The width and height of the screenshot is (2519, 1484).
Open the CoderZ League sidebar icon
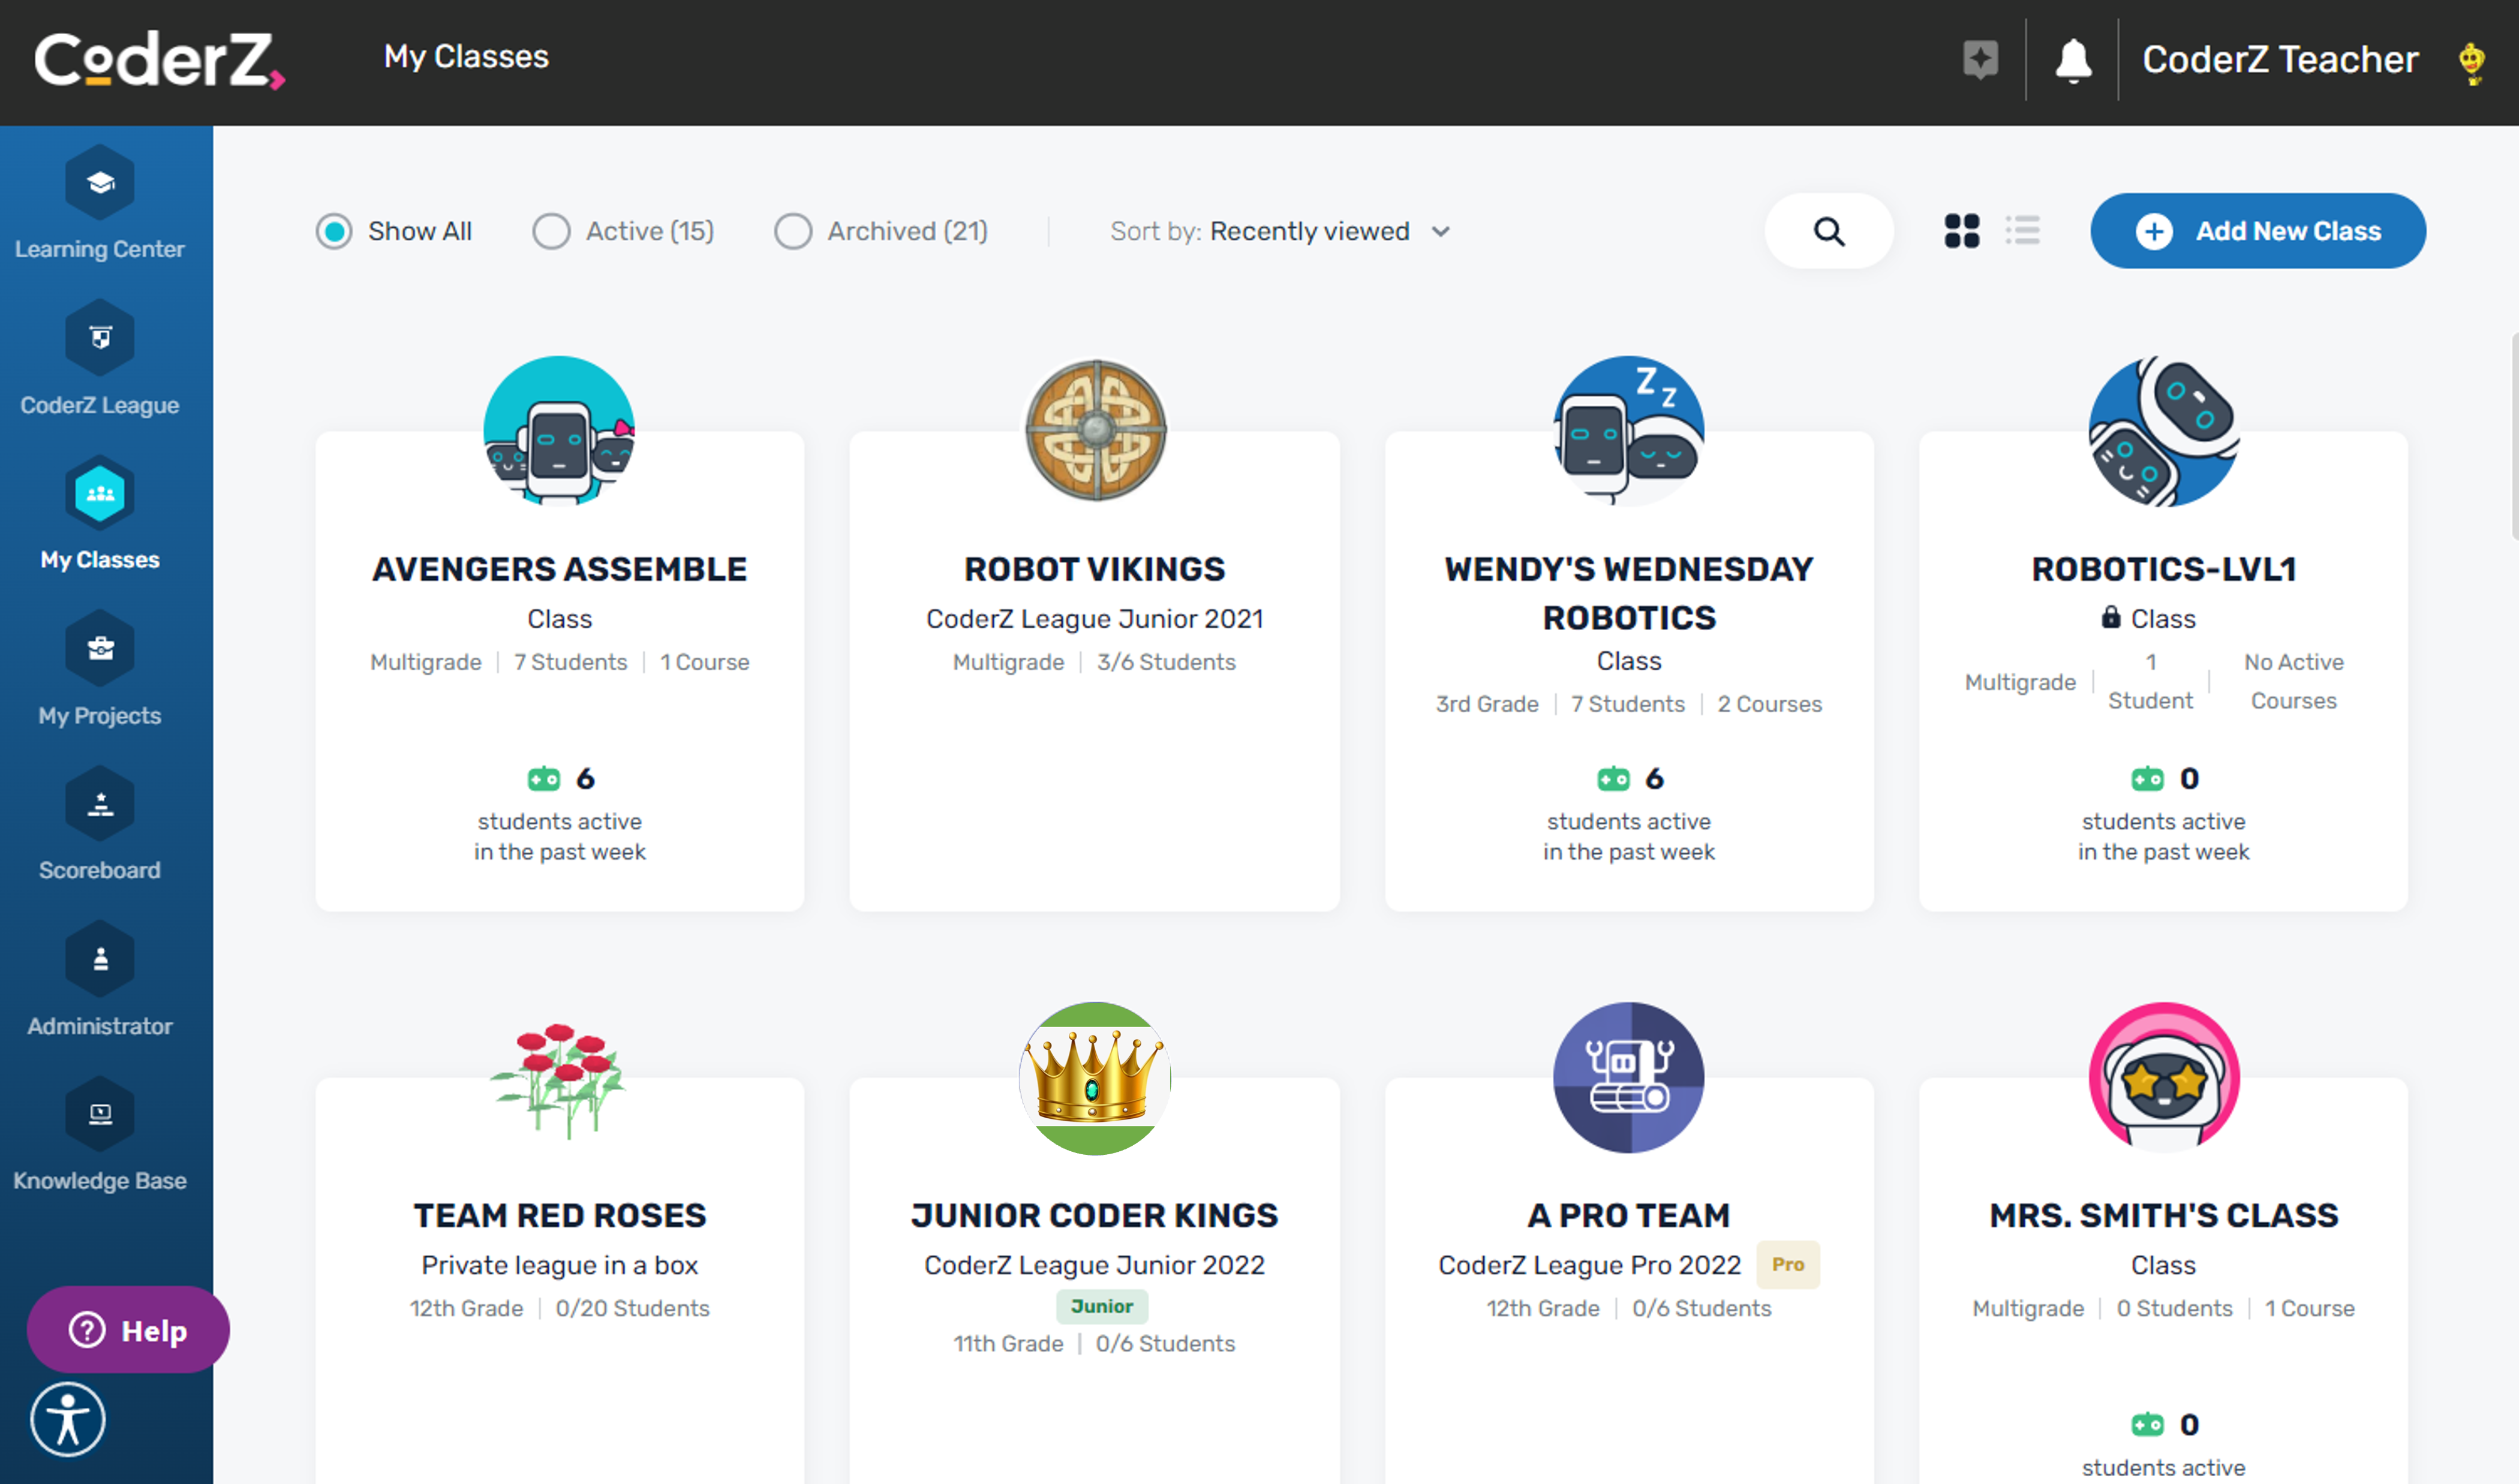(100, 338)
